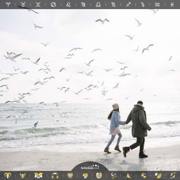Choose the golden twins illustration in bottom bar
180x180 pixels.
pyautogui.click(x=38, y=175)
